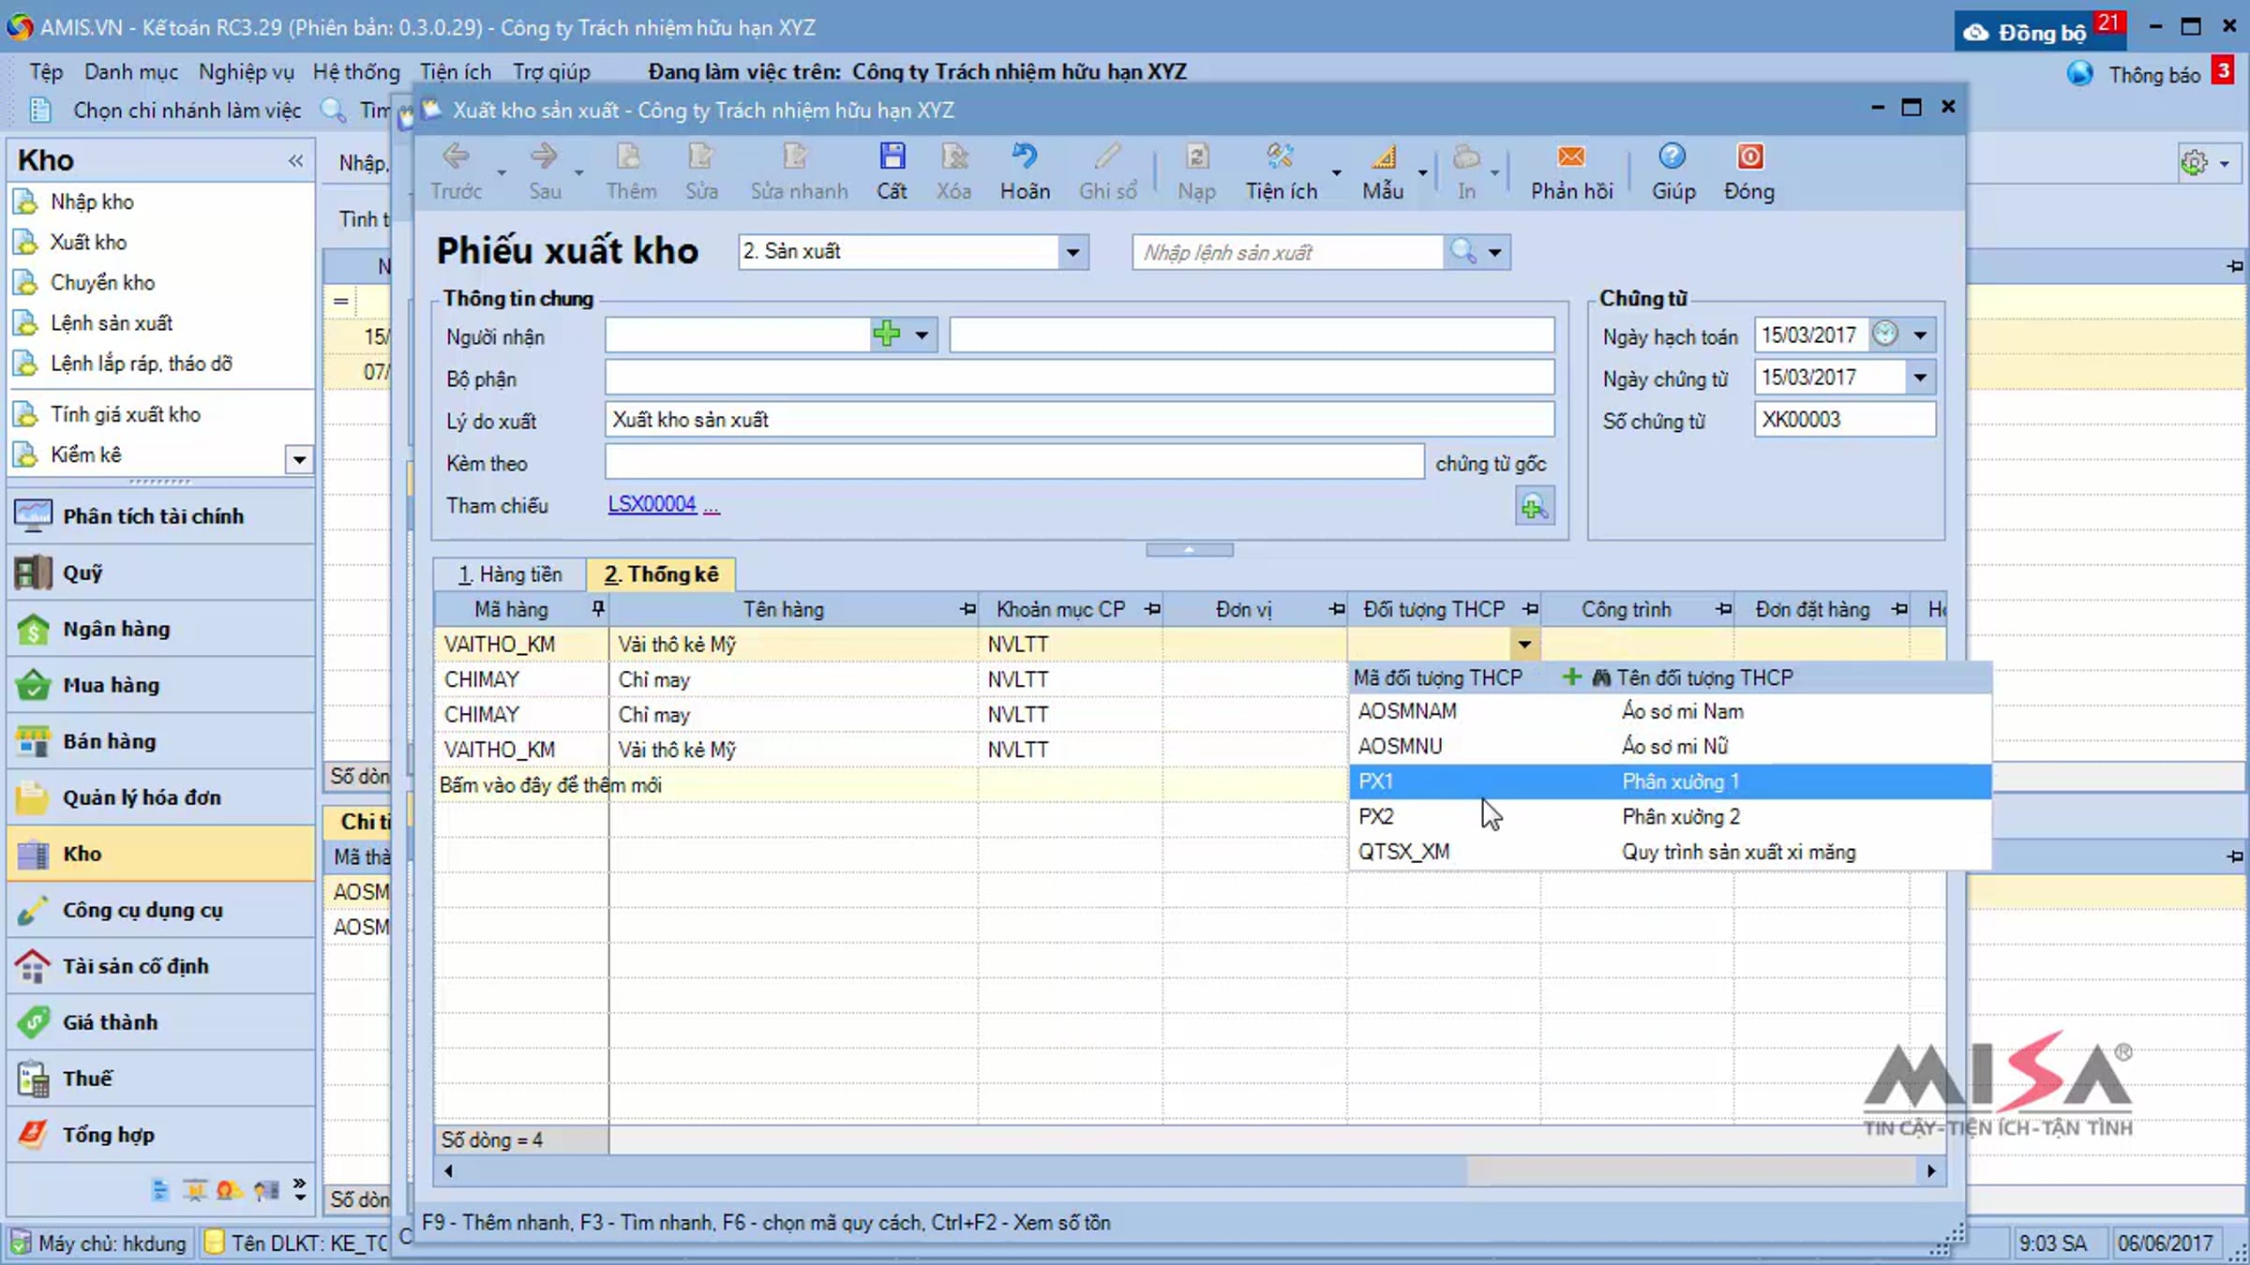Click the Sửa nhanh quick edit icon
This screenshot has height=1265, width=2250.
pos(796,156)
